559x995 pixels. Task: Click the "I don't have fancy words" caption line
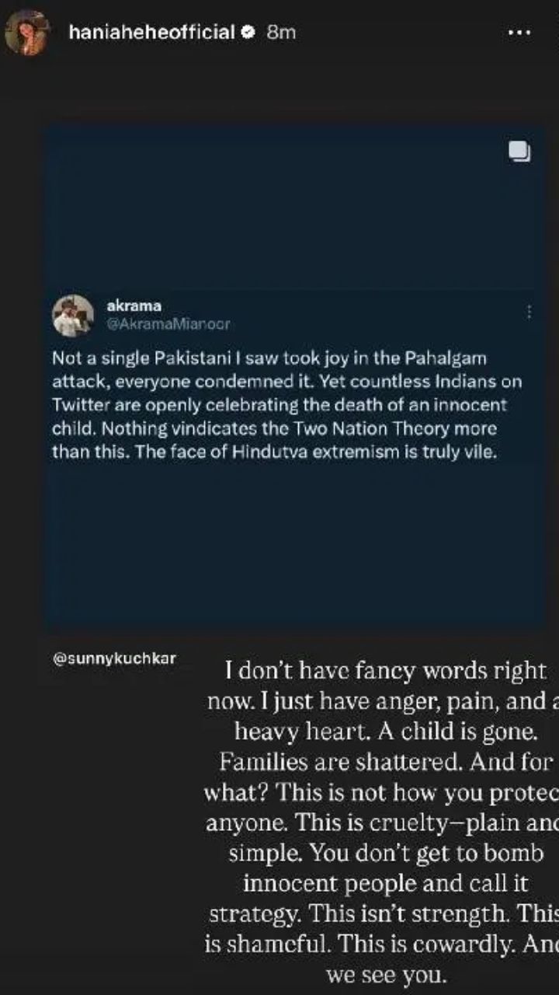coord(386,670)
